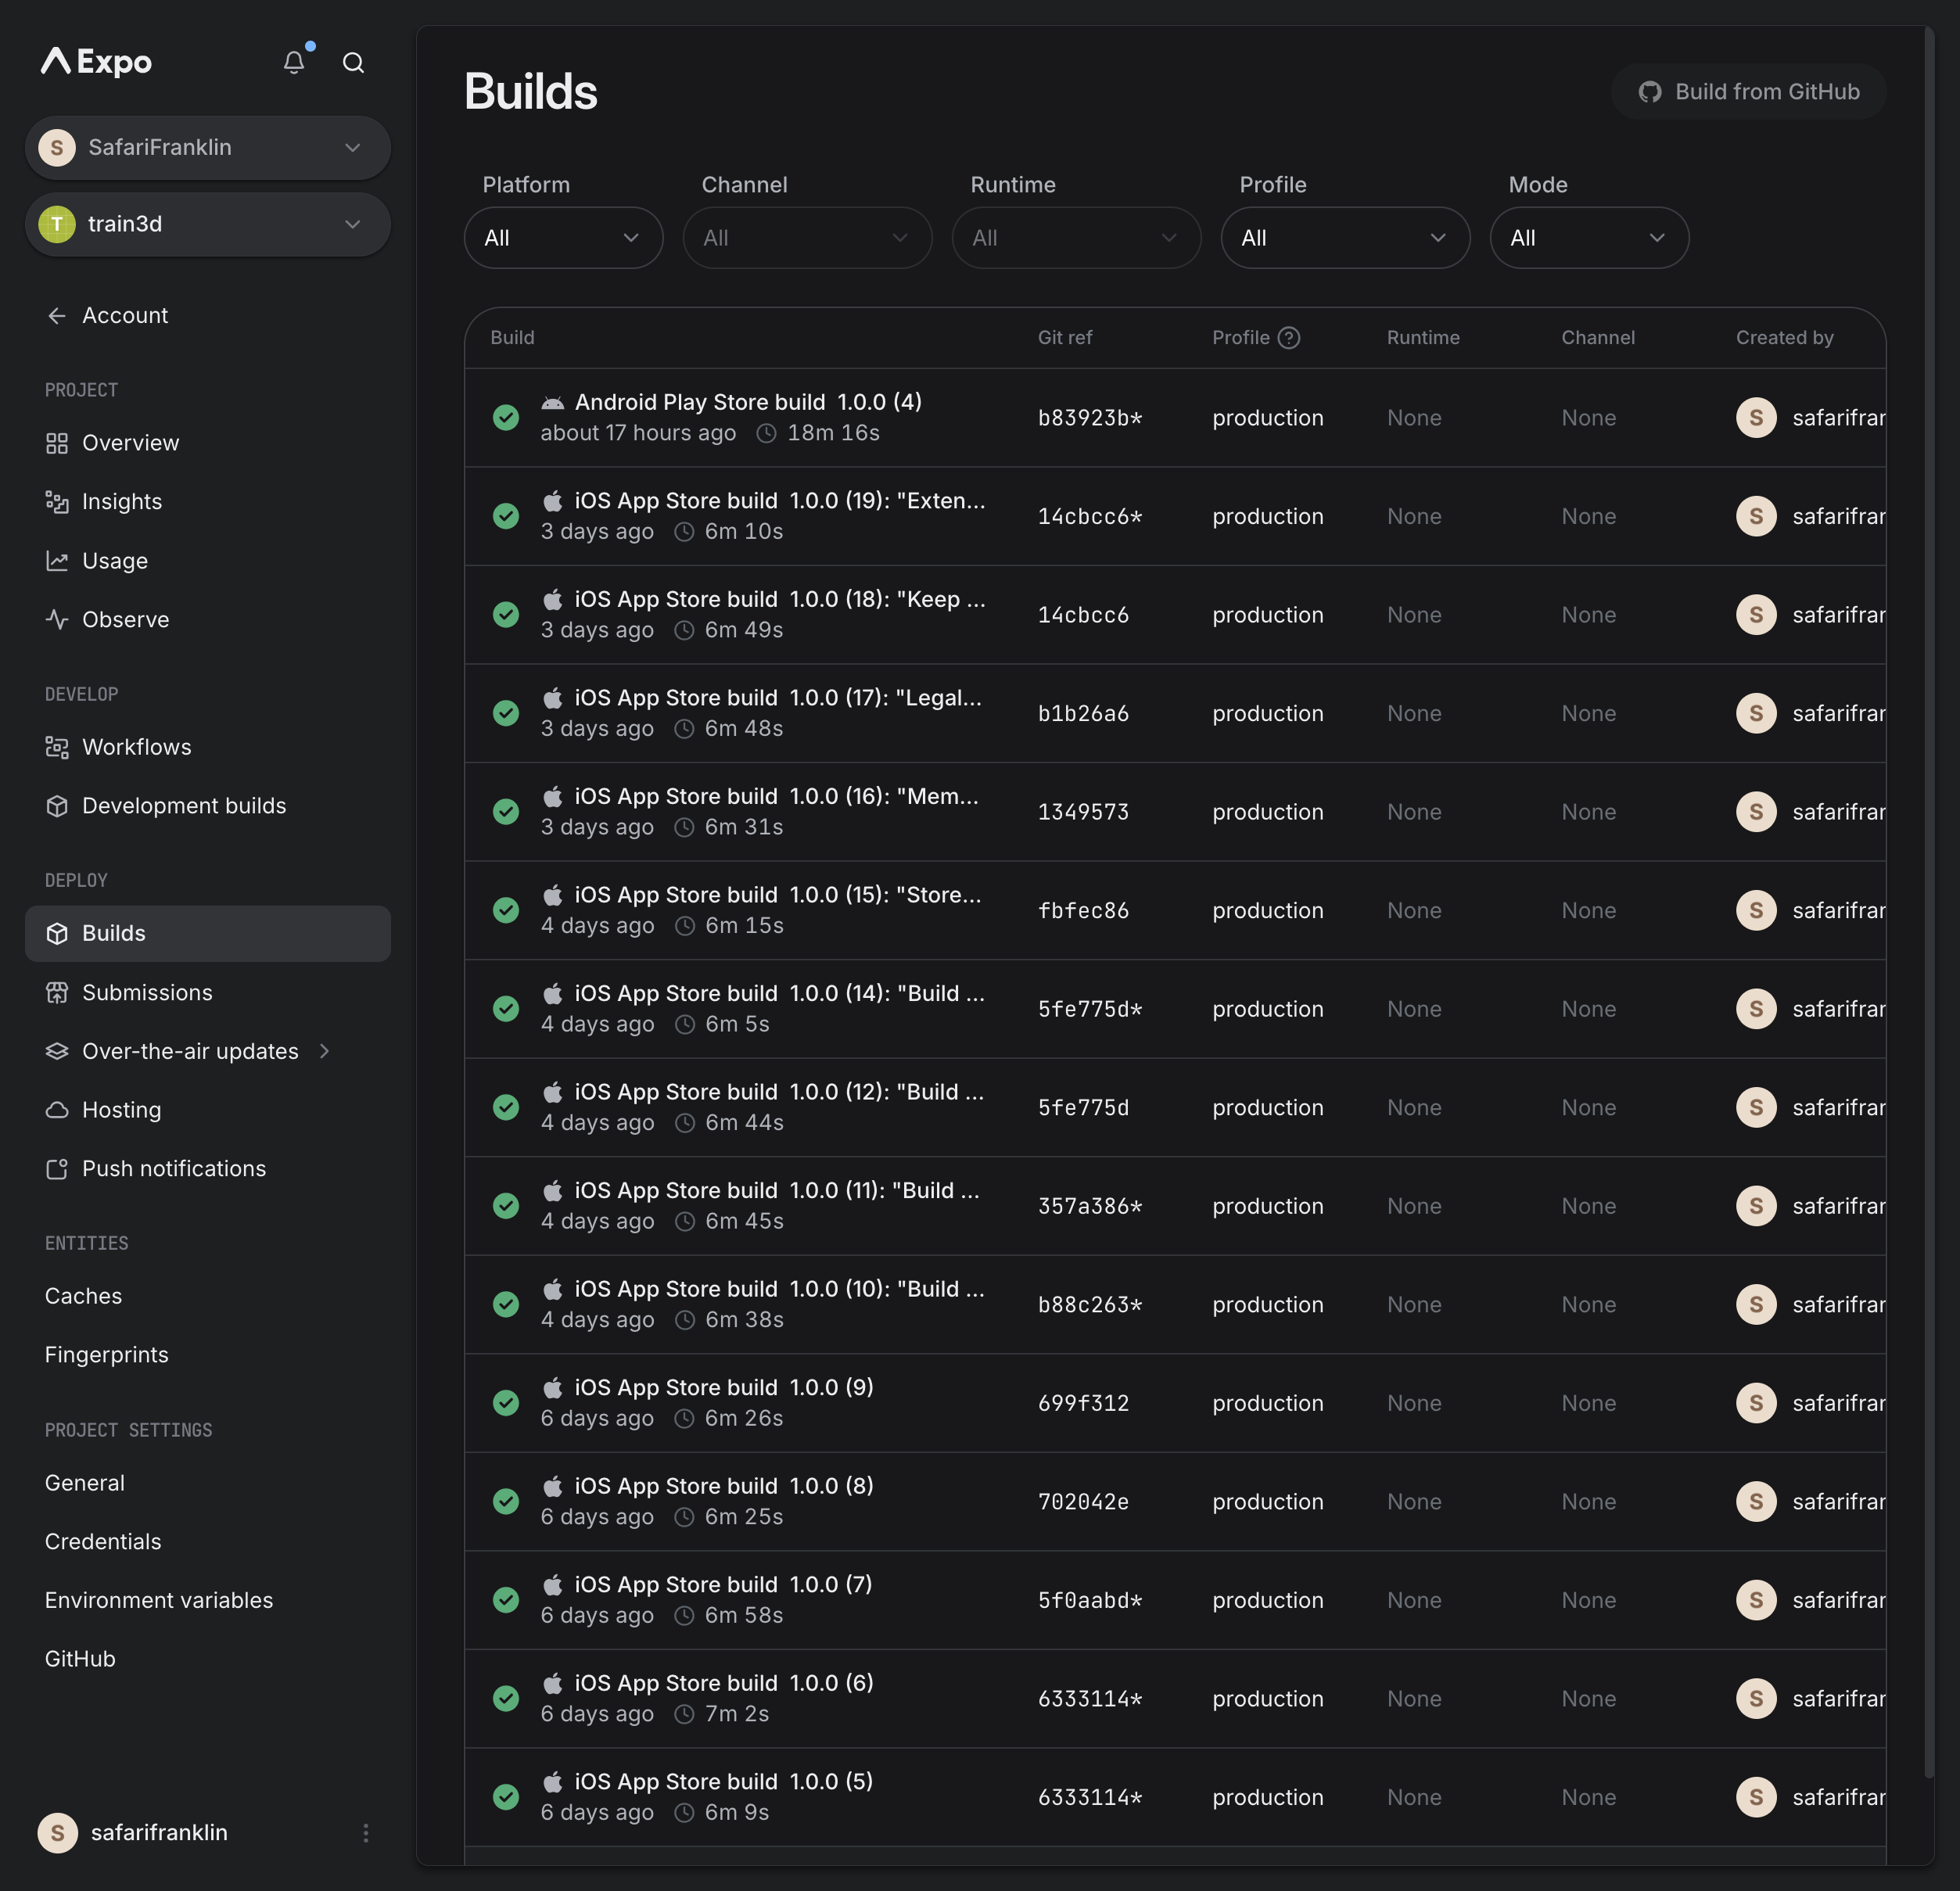Click git ref 699f312
Viewport: 1960px width, 1891px height.
point(1083,1403)
